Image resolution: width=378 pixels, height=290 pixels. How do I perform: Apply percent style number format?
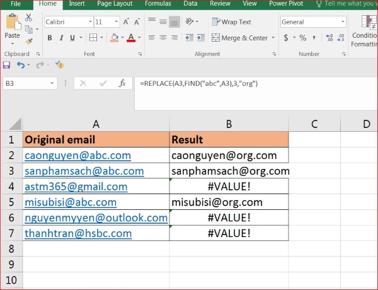point(302,38)
